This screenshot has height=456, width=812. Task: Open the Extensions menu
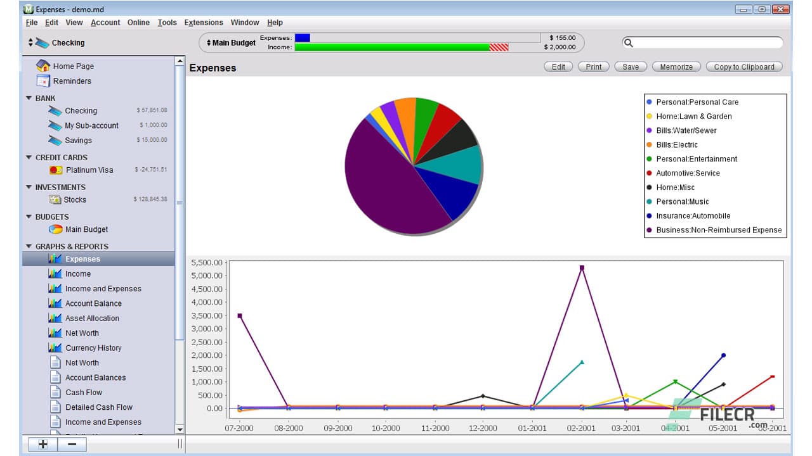(204, 22)
